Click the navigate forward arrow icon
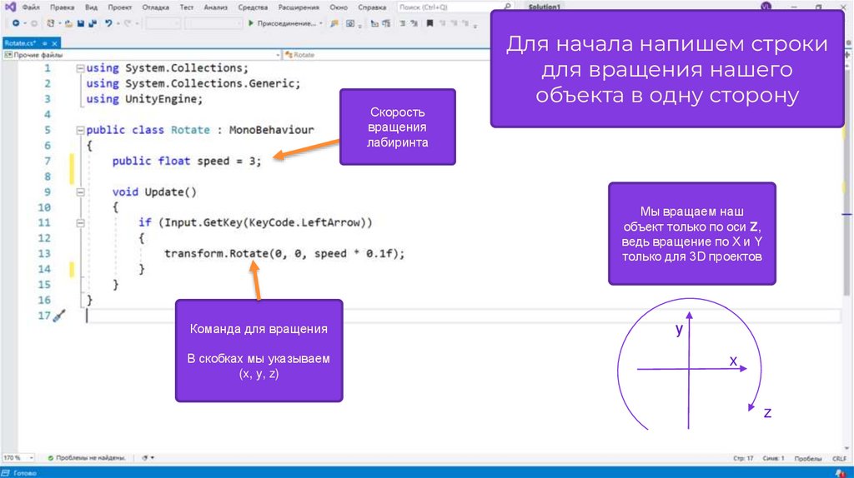Viewport: 854px width, 478px height. [x=33, y=23]
